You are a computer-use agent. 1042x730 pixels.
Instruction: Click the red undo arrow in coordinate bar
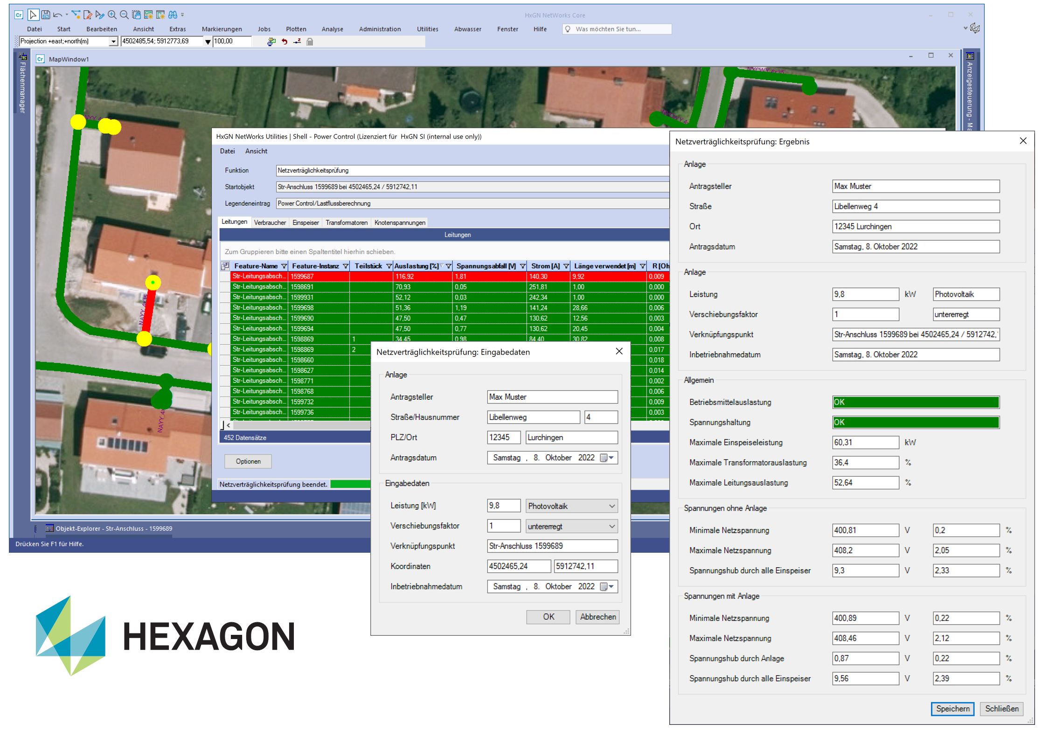(284, 42)
